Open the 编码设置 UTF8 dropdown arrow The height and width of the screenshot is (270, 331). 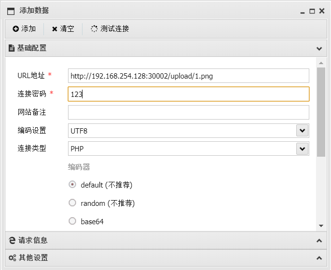[302, 131]
